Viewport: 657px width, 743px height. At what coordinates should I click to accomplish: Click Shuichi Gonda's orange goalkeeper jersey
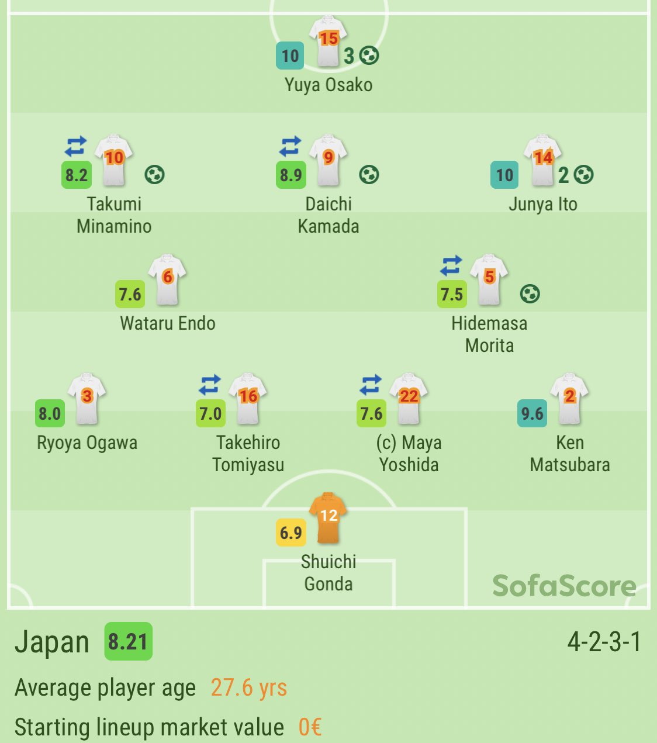[328, 518]
